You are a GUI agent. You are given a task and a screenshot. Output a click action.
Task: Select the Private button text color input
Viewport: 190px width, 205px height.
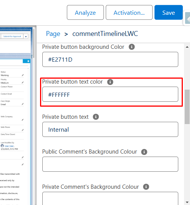[110, 94]
